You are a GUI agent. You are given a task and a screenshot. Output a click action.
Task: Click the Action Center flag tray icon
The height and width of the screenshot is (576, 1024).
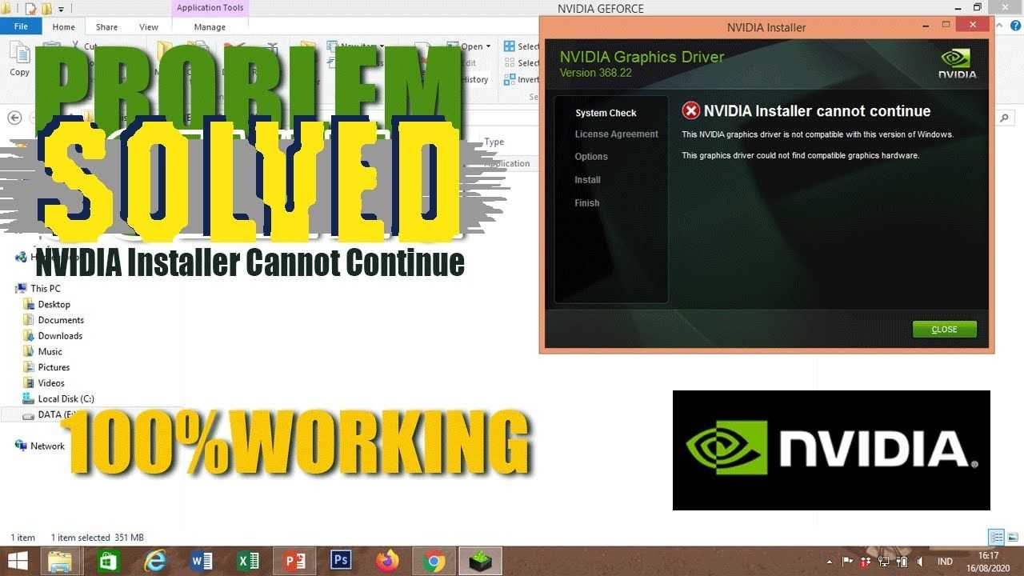(x=848, y=562)
